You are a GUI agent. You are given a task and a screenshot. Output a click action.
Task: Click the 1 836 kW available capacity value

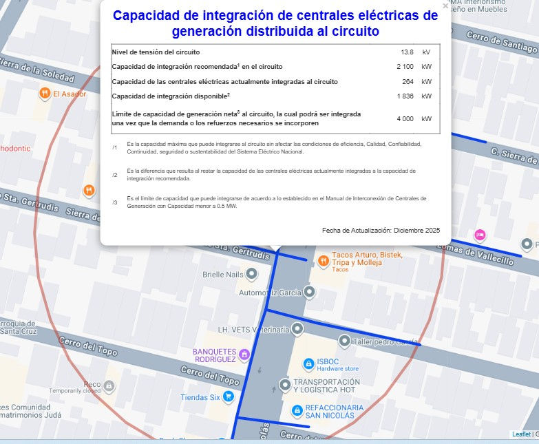pyautogui.click(x=405, y=96)
